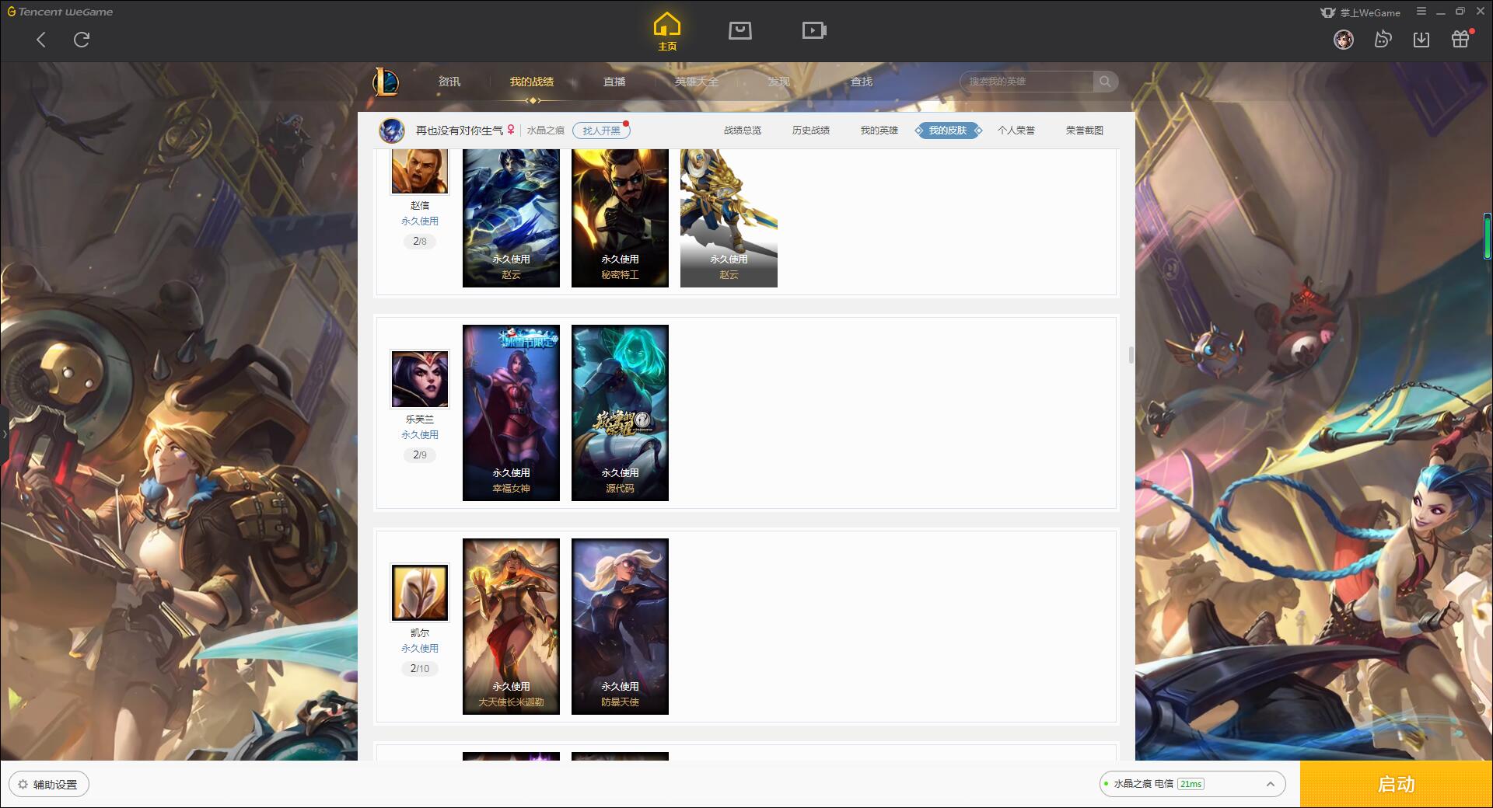
Task: Click the 2/8 skin count badge
Action: pyautogui.click(x=420, y=242)
